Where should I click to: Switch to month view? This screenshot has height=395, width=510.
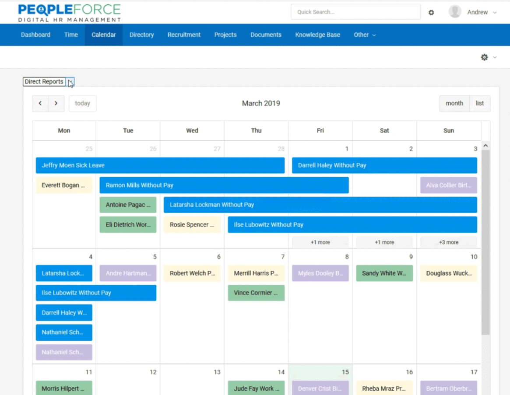[x=454, y=103]
